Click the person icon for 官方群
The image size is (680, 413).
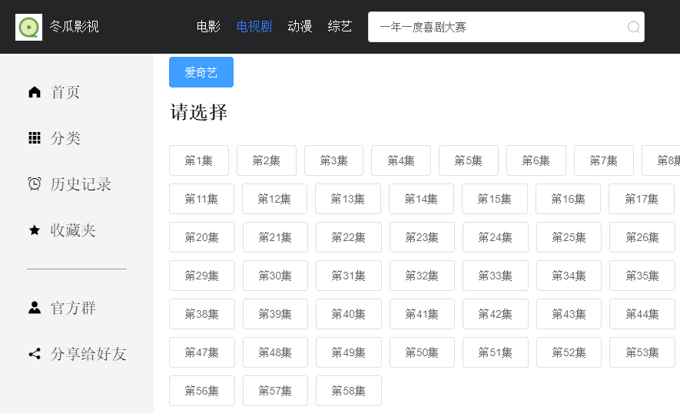(35, 308)
